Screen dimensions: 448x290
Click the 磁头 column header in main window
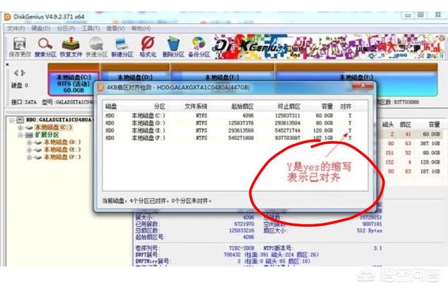[x=388, y=124]
